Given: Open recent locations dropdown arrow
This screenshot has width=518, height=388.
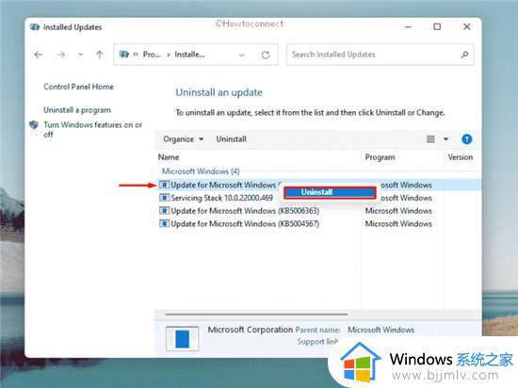Looking at the screenshot, I should (x=80, y=55).
